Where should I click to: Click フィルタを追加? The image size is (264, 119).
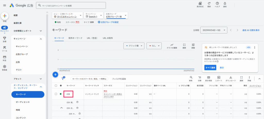pyautogui.click(x=119, y=79)
